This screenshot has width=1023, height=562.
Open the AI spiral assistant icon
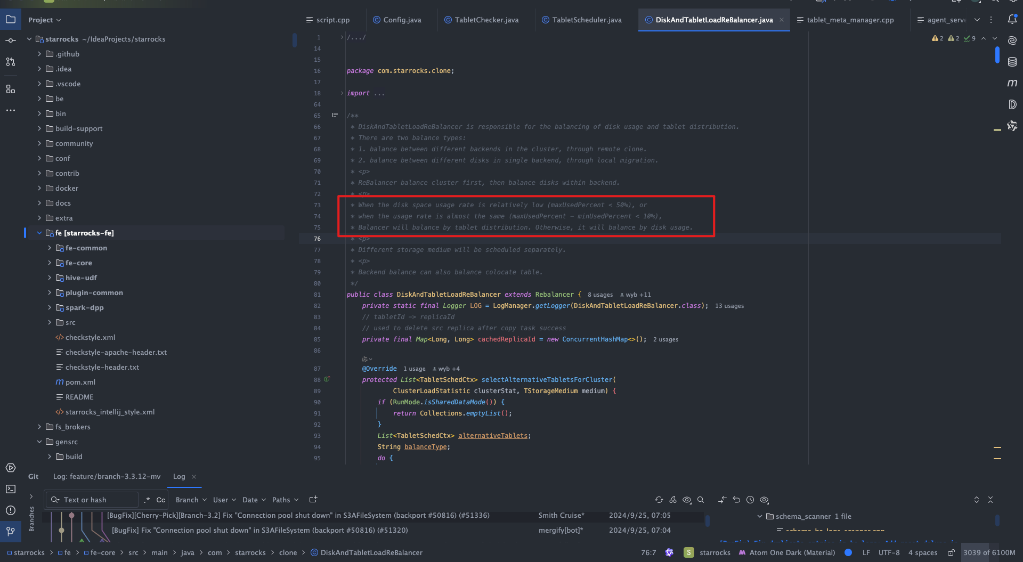(1012, 40)
